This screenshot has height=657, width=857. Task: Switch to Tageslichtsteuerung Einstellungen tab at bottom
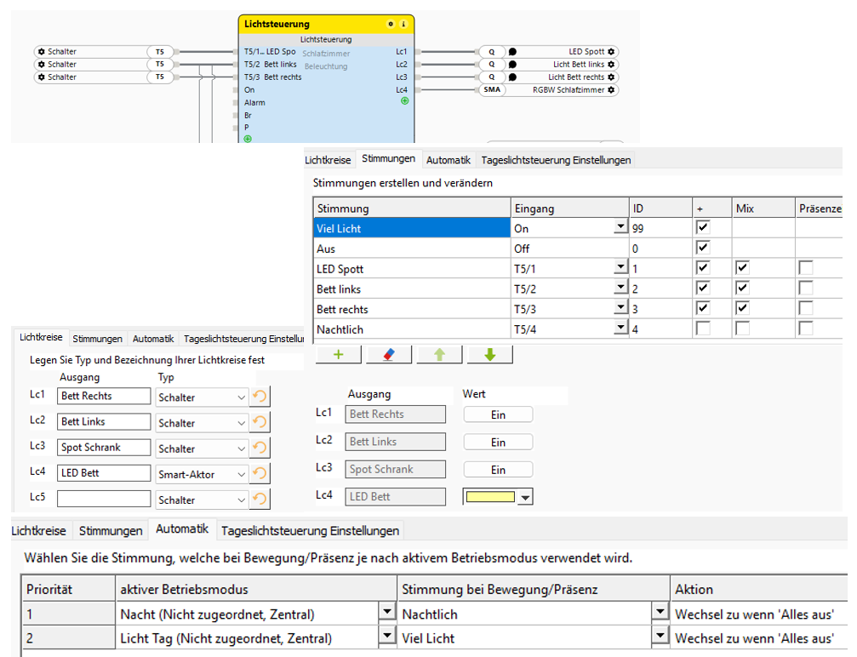[310, 531]
